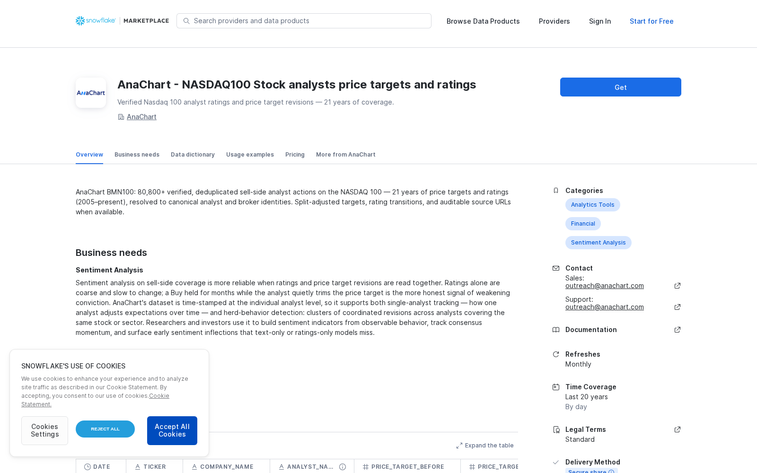Open the Providers menu item

pos(555,21)
